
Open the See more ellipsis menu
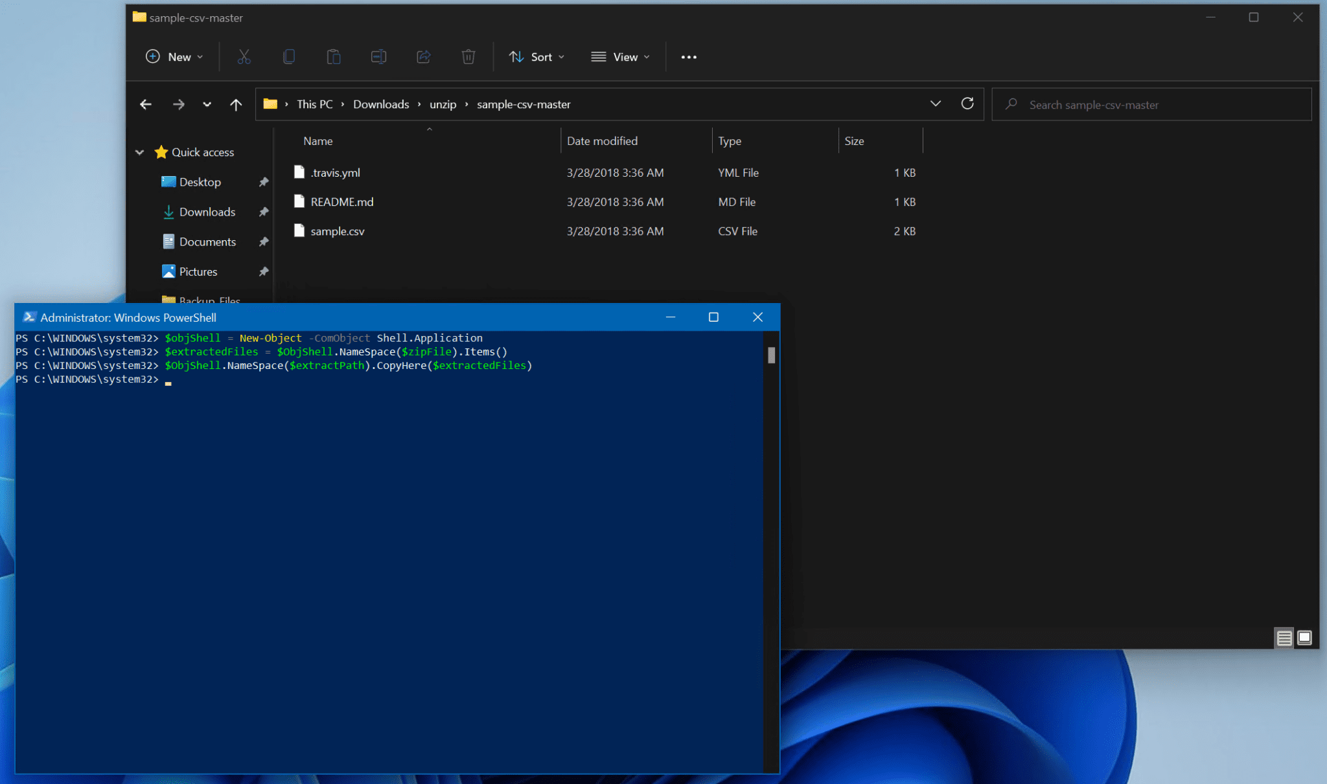pos(689,57)
